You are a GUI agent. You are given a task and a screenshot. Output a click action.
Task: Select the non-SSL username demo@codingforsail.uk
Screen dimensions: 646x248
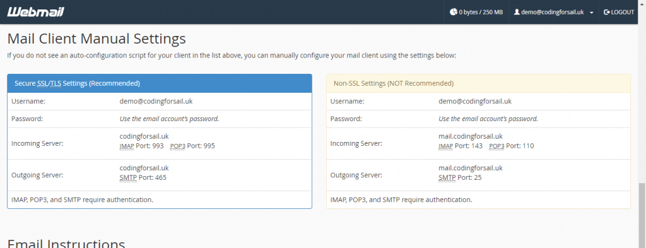475,101
